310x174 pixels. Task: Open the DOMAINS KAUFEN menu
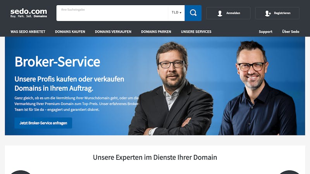click(70, 32)
